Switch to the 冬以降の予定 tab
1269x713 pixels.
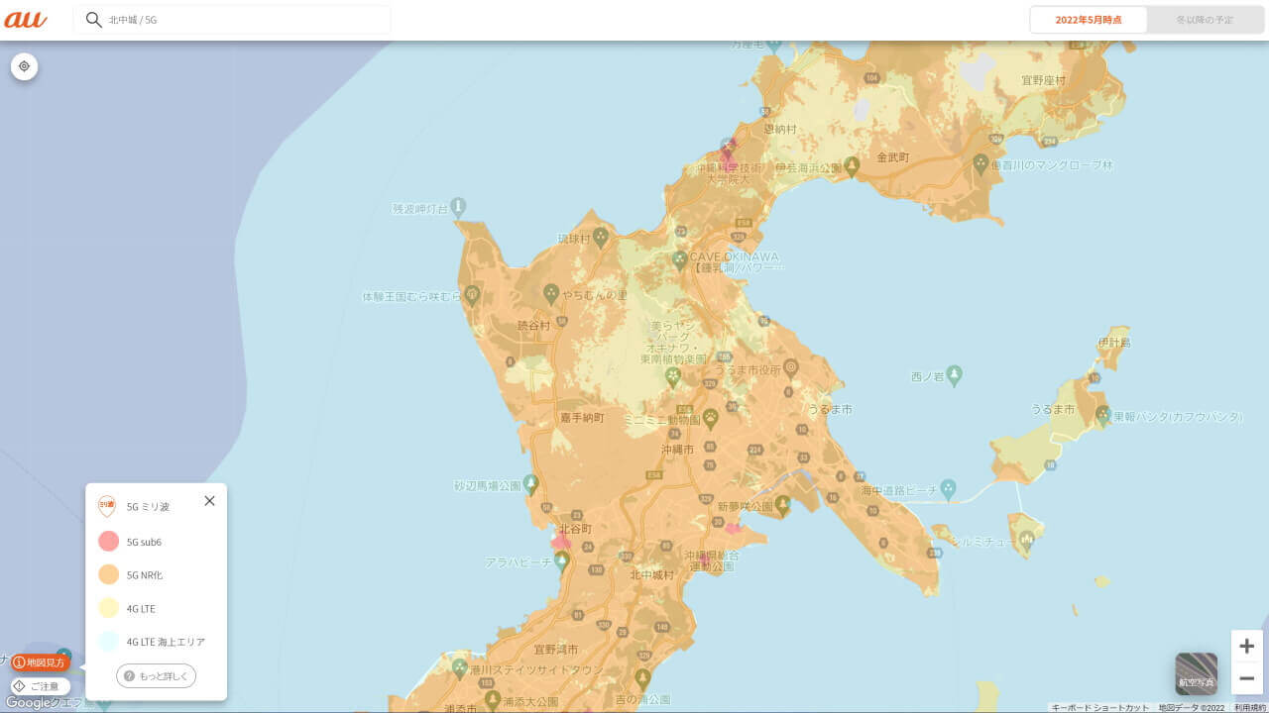(1204, 20)
